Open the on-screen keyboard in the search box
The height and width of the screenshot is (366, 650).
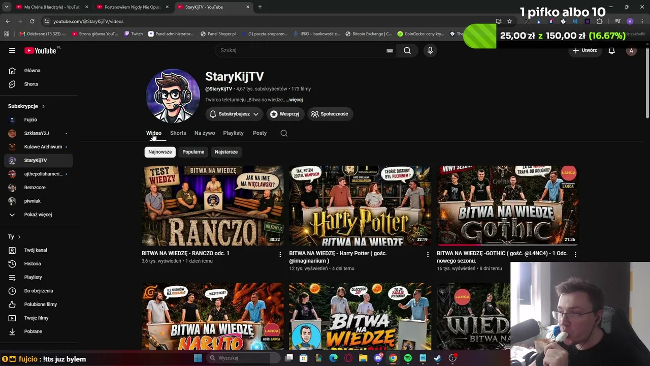click(389, 50)
